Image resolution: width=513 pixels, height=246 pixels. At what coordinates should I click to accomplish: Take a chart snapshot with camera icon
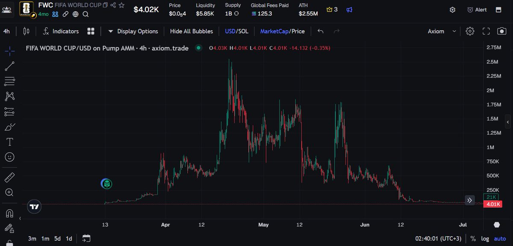tap(502, 31)
